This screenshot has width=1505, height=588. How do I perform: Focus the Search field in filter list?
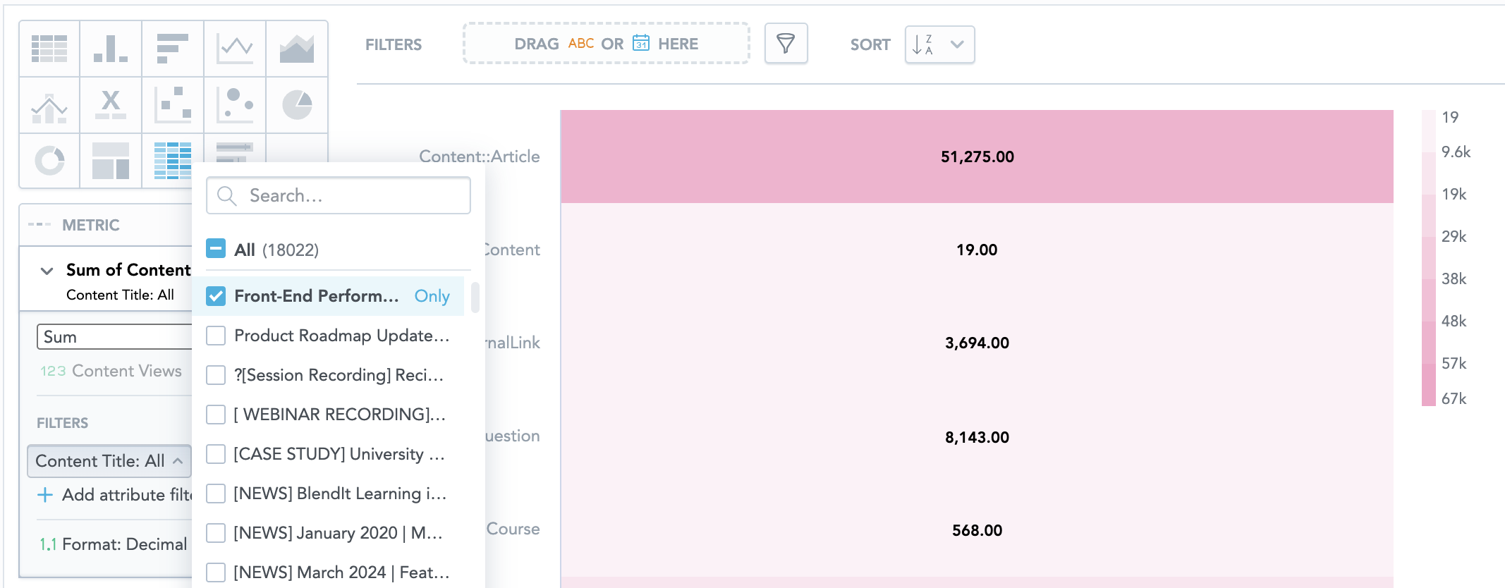click(x=339, y=195)
